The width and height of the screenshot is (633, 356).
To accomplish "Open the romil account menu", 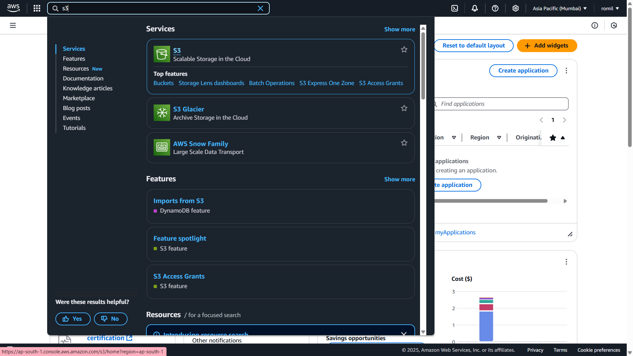I will point(610,8).
